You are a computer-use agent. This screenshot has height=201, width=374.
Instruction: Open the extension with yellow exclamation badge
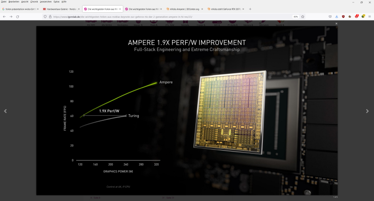click(363, 16)
